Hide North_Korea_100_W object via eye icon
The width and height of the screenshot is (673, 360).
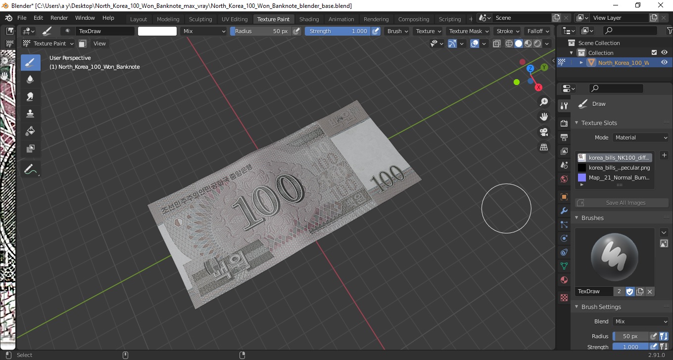664,62
